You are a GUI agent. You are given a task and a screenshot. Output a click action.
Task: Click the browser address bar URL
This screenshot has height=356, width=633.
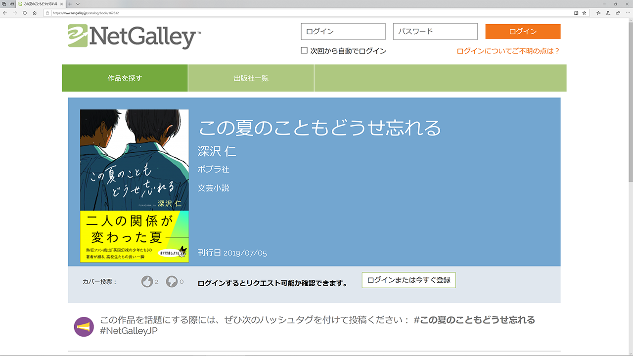[86, 13]
